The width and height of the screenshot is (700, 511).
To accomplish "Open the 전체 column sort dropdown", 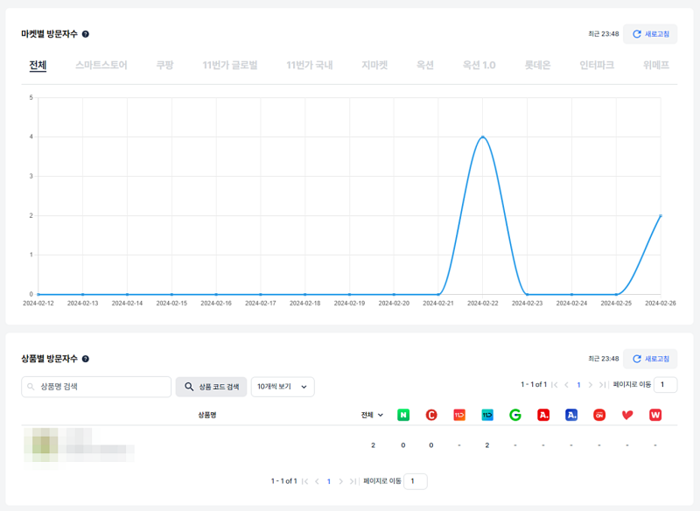I will point(372,415).
